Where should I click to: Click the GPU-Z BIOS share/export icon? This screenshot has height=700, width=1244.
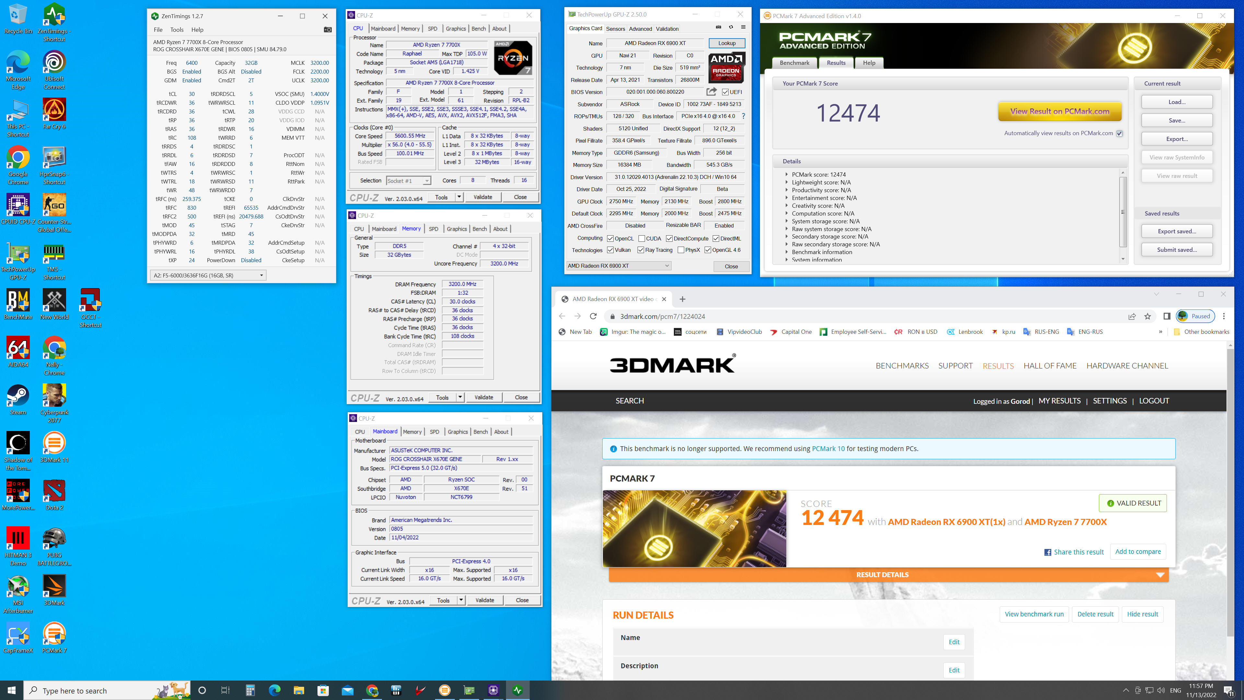click(x=711, y=91)
